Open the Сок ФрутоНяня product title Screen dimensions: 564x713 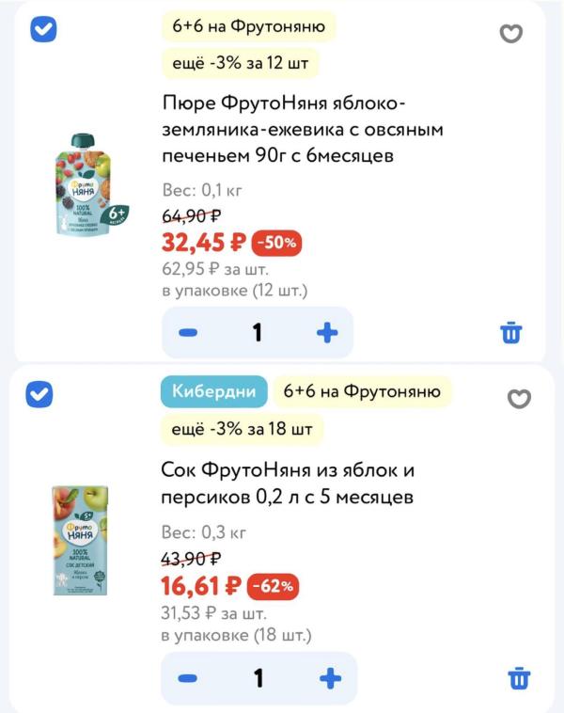288,483
